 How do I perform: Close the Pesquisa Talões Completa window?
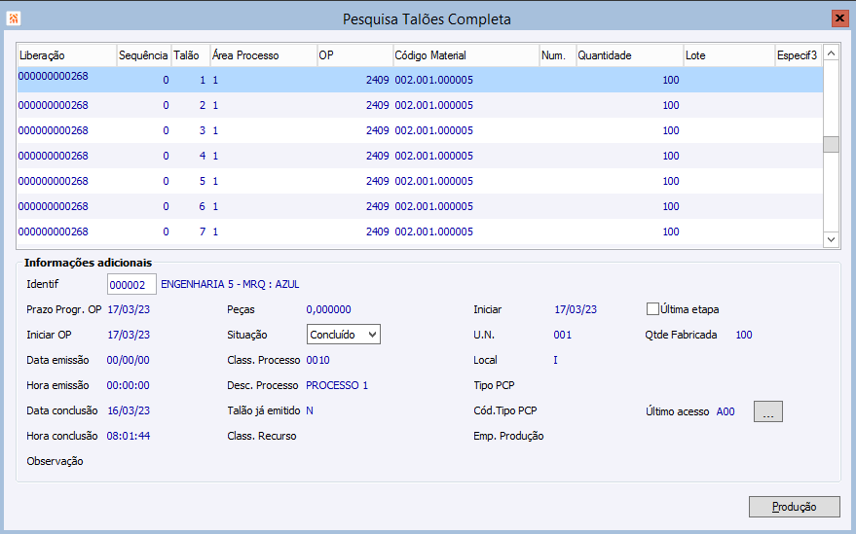point(839,18)
